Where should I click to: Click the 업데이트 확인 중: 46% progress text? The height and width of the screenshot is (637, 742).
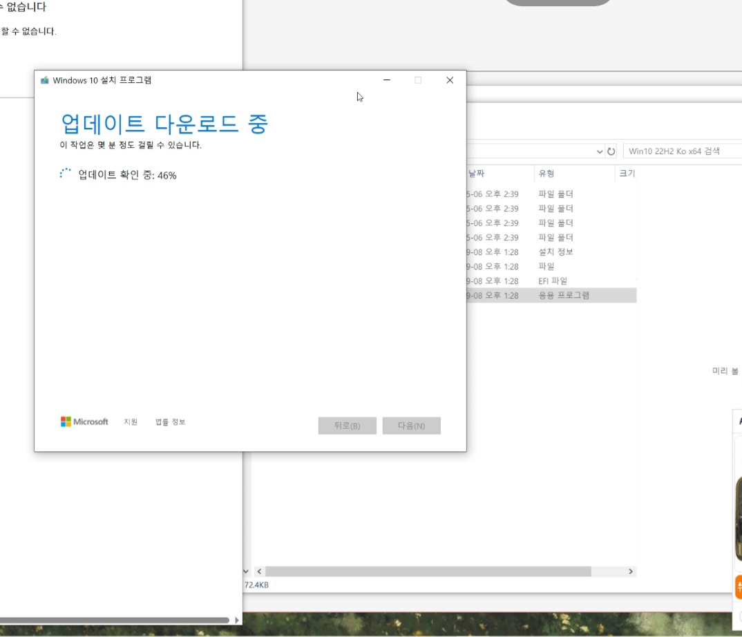coord(127,175)
